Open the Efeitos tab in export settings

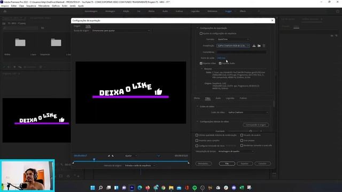point(197,98)
